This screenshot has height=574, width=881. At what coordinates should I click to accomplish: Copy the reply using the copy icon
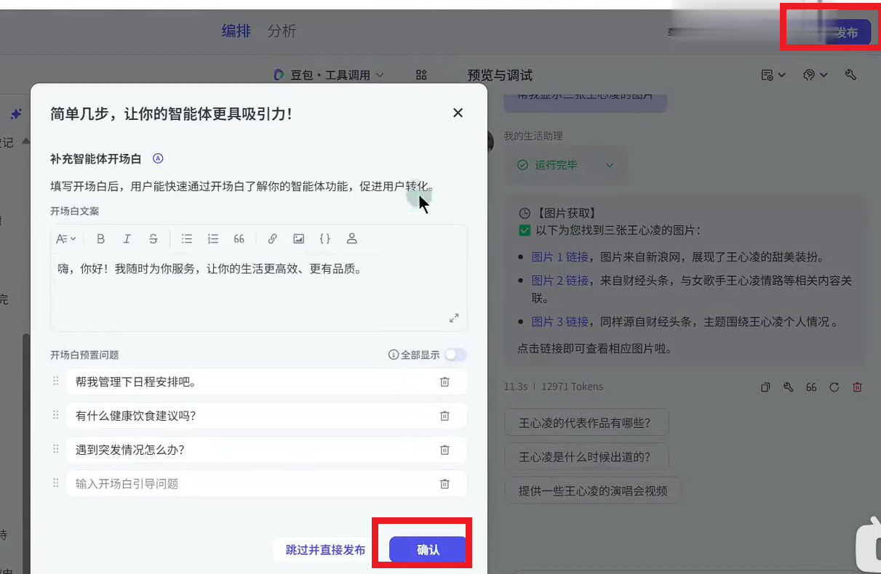click(765, 387)
